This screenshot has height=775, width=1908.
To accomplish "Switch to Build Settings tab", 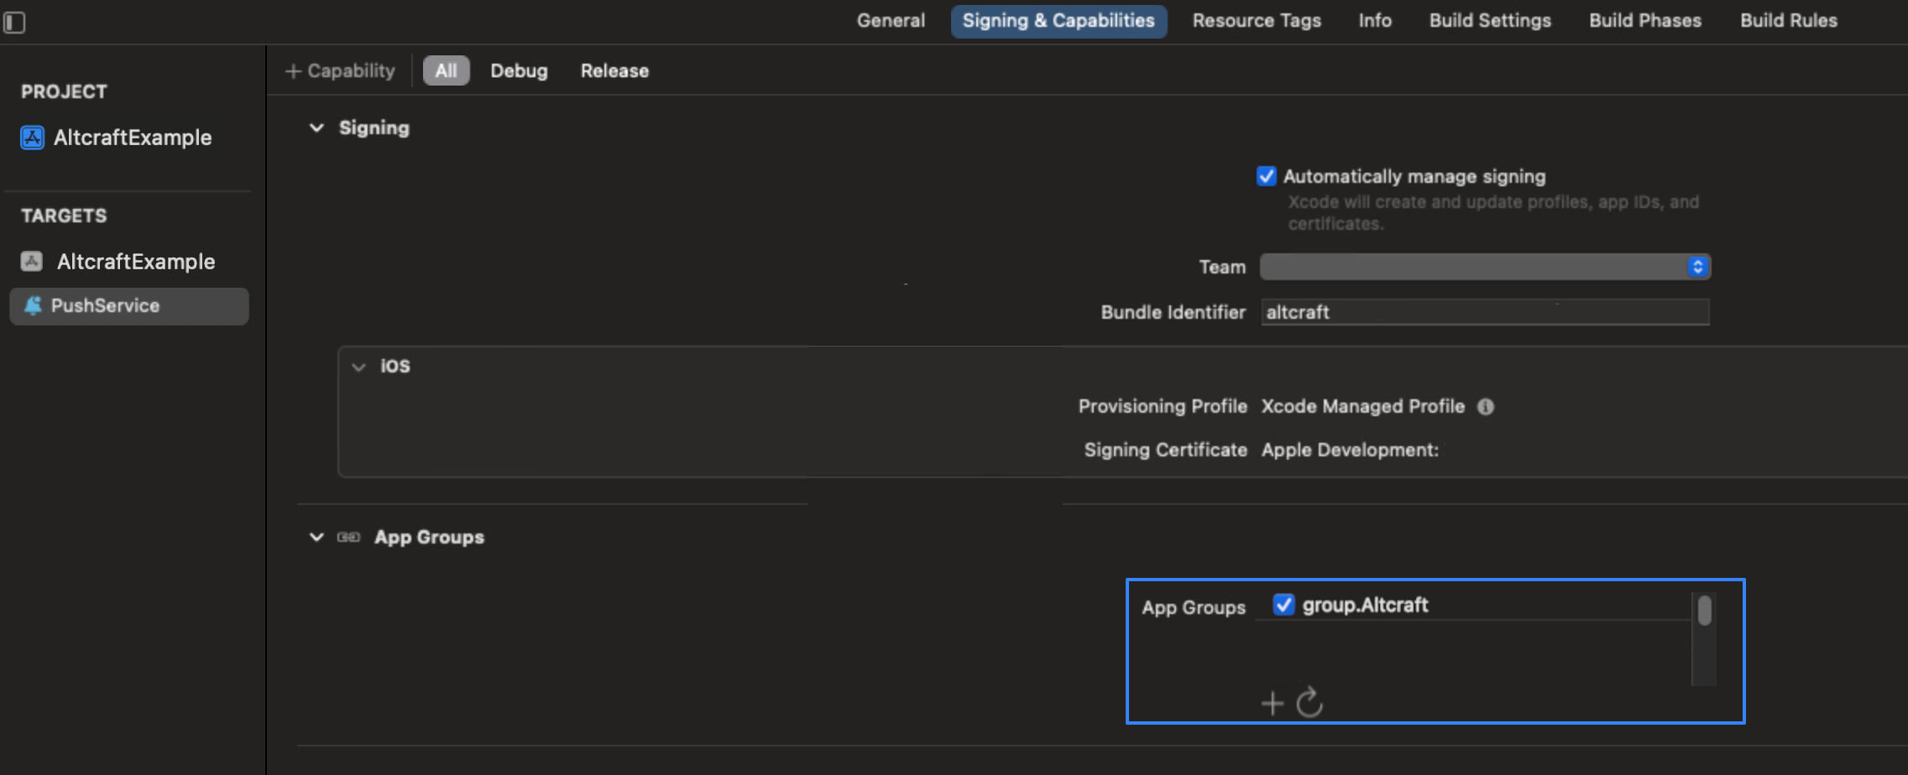I will [1490, 21].
